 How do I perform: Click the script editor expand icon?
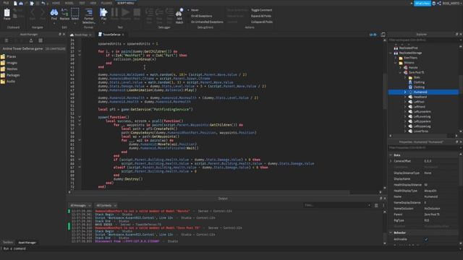coord(383,35)
